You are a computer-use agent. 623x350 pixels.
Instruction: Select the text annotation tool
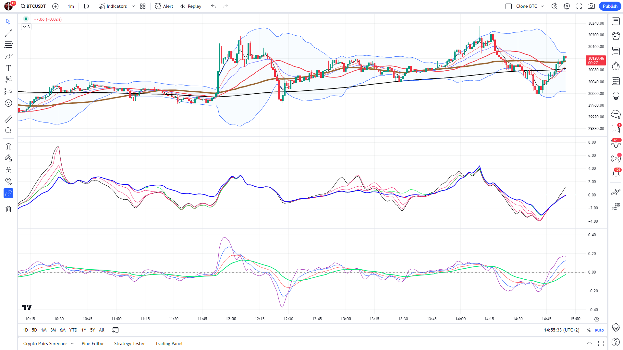pos(8,68)
